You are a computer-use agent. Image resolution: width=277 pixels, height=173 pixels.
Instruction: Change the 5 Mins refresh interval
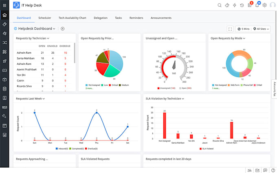tap(244, 29)
